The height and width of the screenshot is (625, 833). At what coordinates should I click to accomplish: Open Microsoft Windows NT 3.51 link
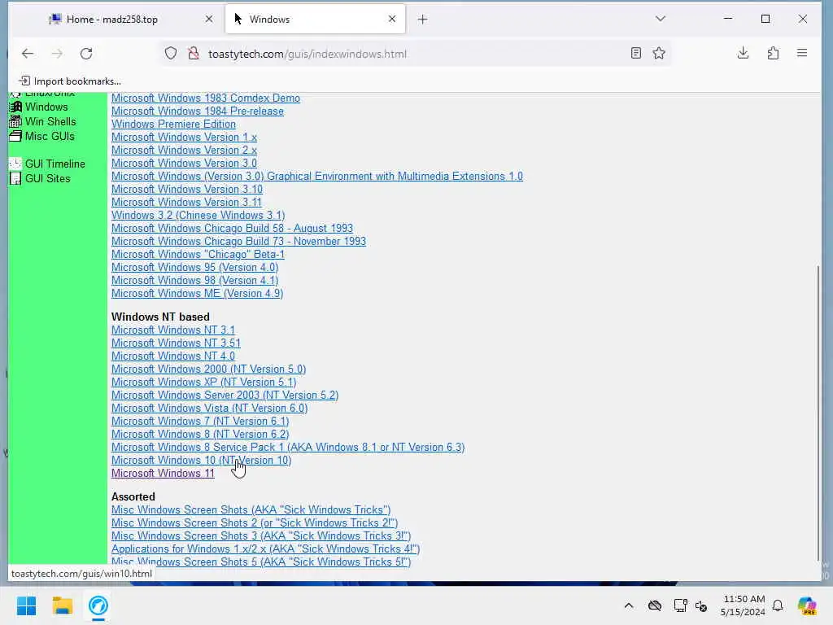pyautogui.click(x=176, y=343)
